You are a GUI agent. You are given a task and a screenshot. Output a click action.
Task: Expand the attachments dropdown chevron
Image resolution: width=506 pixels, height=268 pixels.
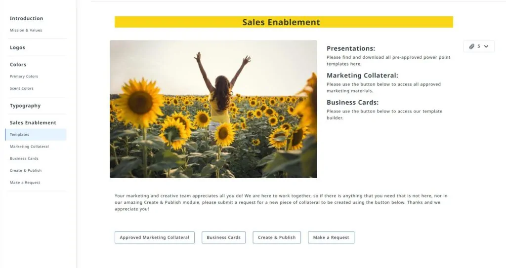click(x=486, y=46)
